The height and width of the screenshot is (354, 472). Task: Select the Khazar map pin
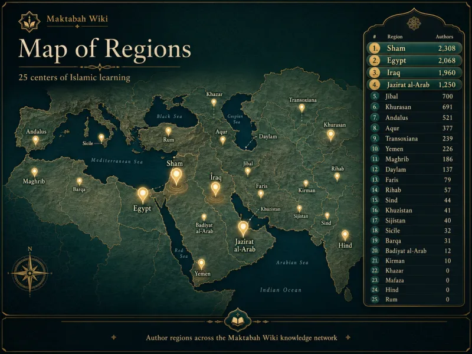click(x=214, y=103)
